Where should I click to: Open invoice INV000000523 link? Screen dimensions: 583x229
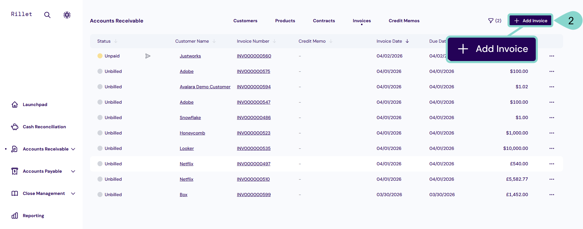pyautogui.click(x=253, y=133)
